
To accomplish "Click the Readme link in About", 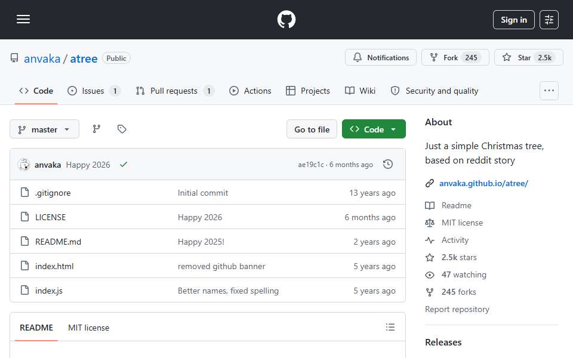I will [457, 205].
